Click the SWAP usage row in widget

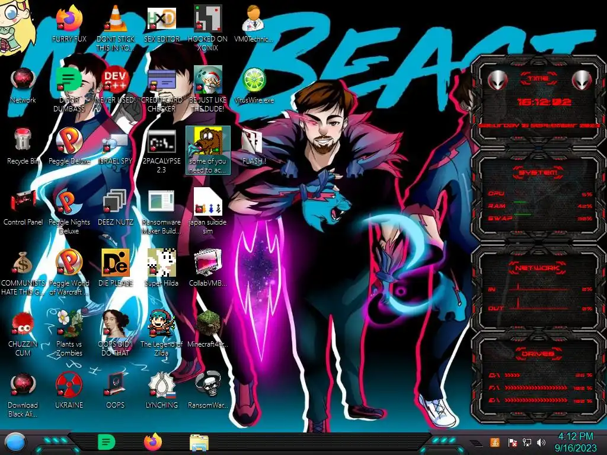click(x=540, y=218)
